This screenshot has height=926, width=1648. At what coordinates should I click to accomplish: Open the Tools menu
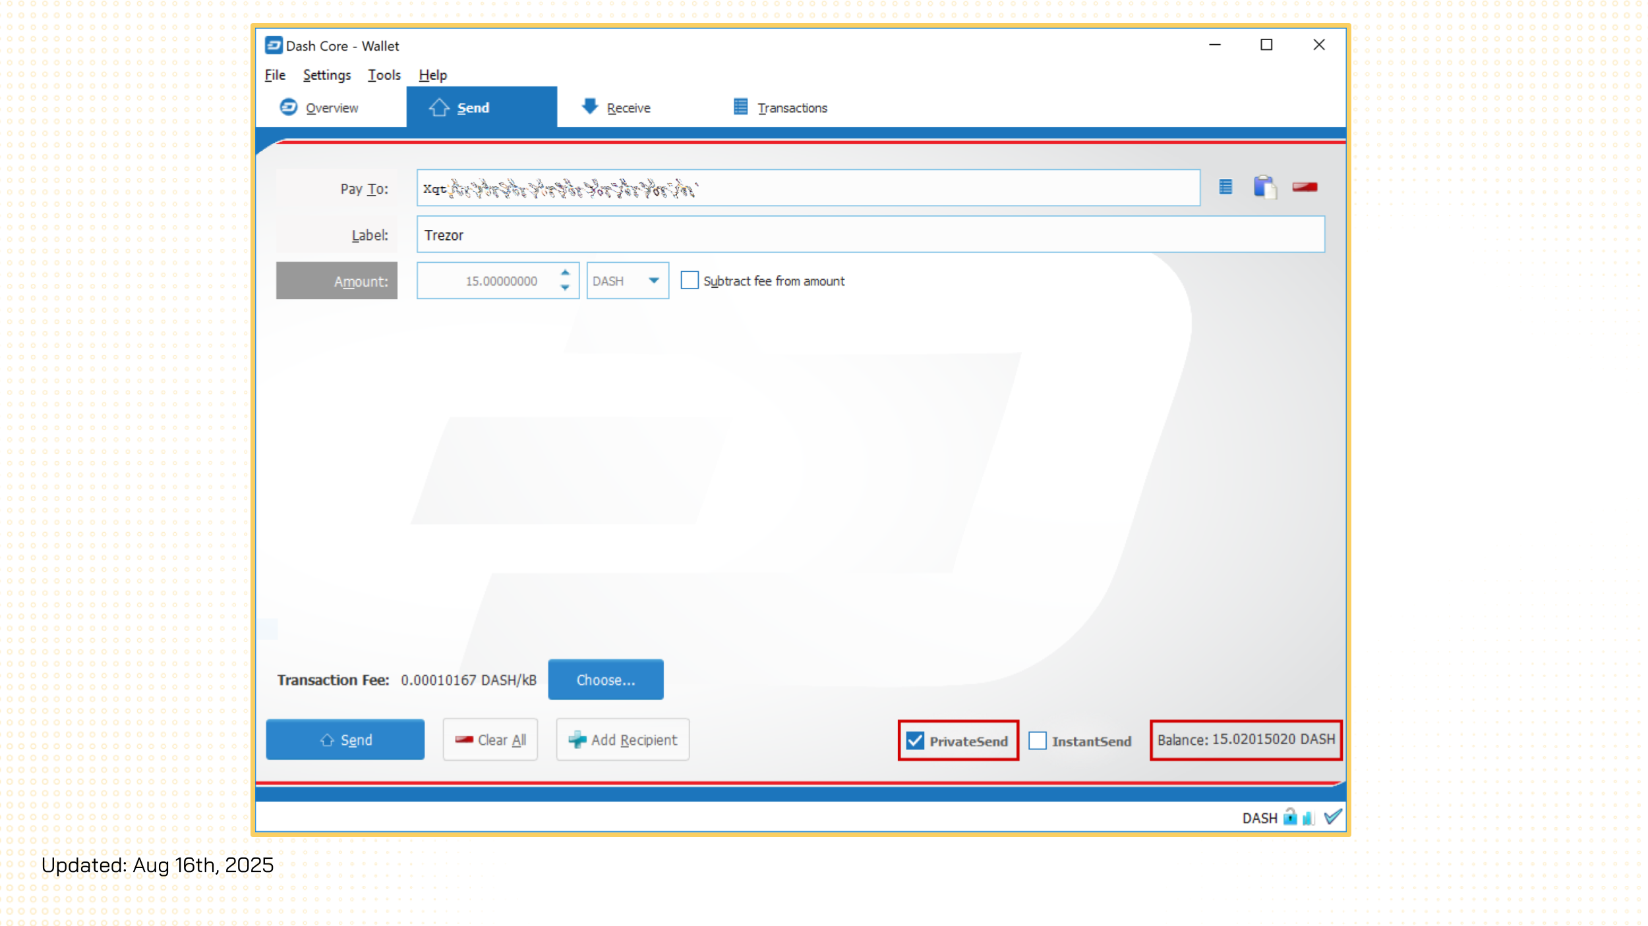[384, 75]
